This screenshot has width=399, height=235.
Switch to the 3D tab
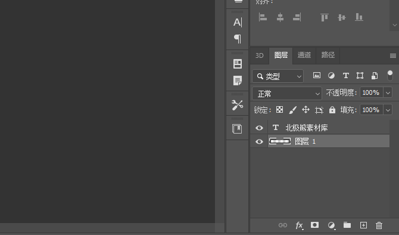(259, 55)
